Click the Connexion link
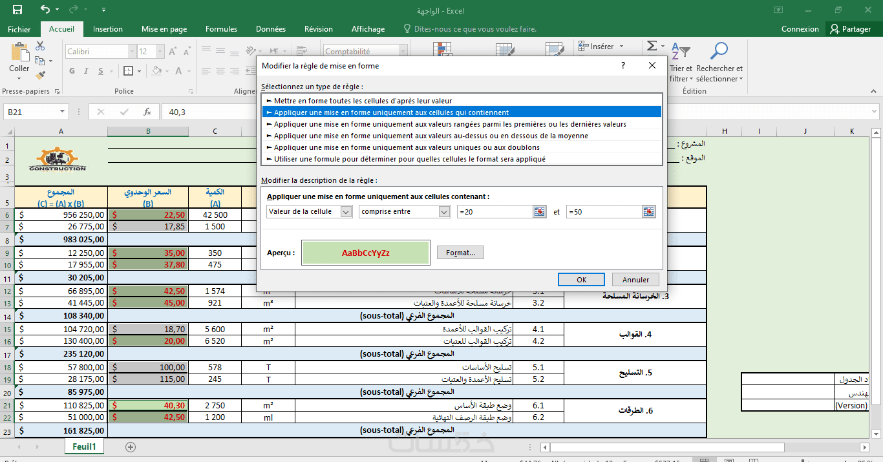The image size is (883, 462). point(800,29)
